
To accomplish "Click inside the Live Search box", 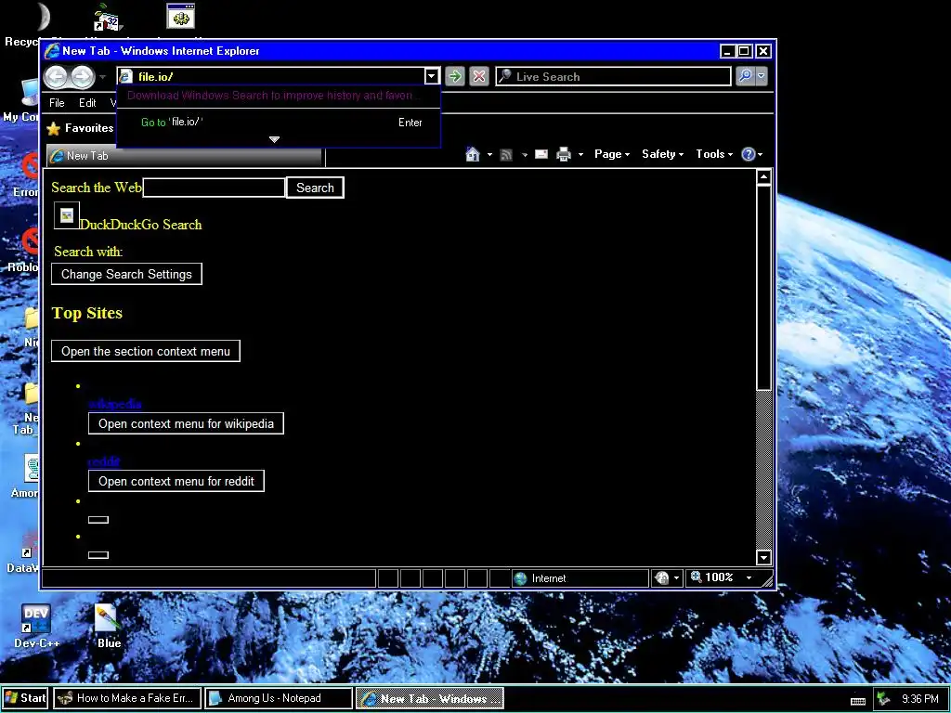I will 613,76.
